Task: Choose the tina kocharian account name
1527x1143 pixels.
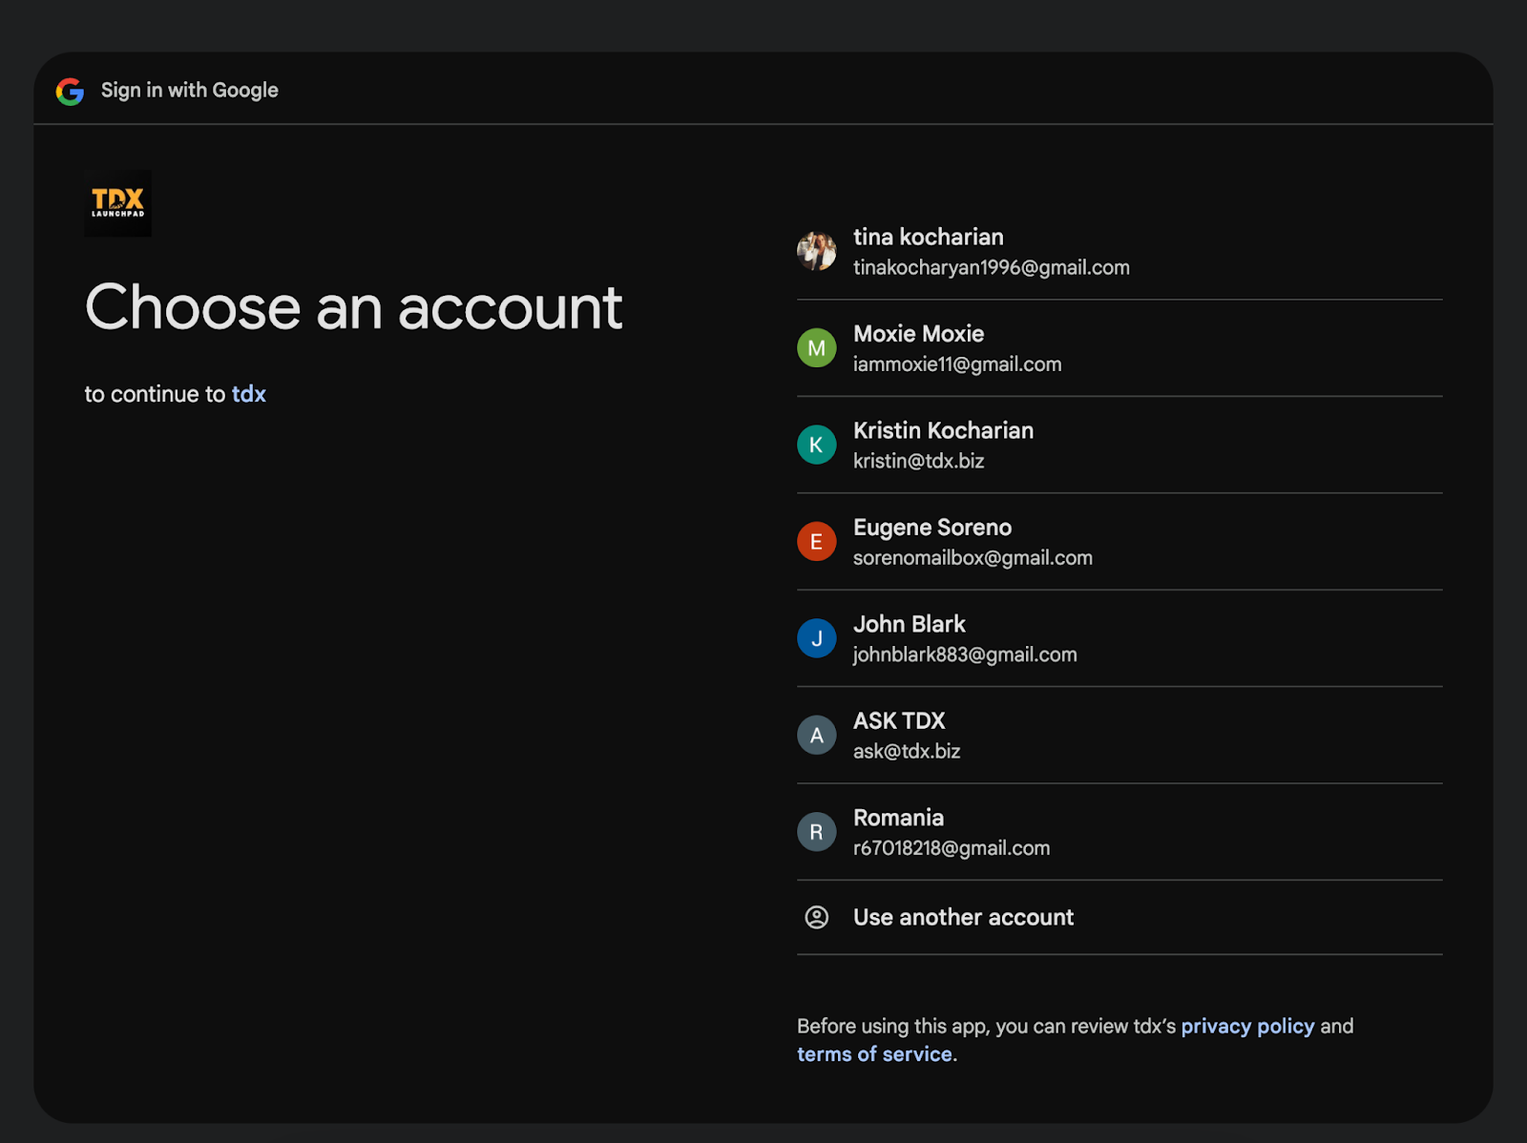Action: pos(929,237)
